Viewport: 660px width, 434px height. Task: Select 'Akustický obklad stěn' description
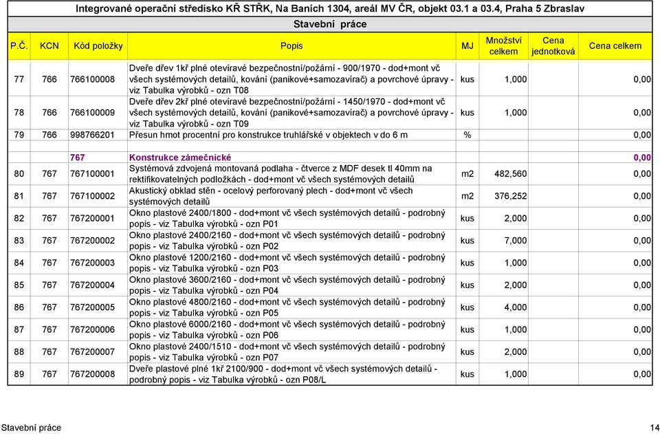271,196
